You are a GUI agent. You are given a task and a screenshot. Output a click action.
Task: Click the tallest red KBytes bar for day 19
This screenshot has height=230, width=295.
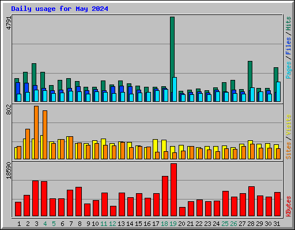click(x=173, y=190)
